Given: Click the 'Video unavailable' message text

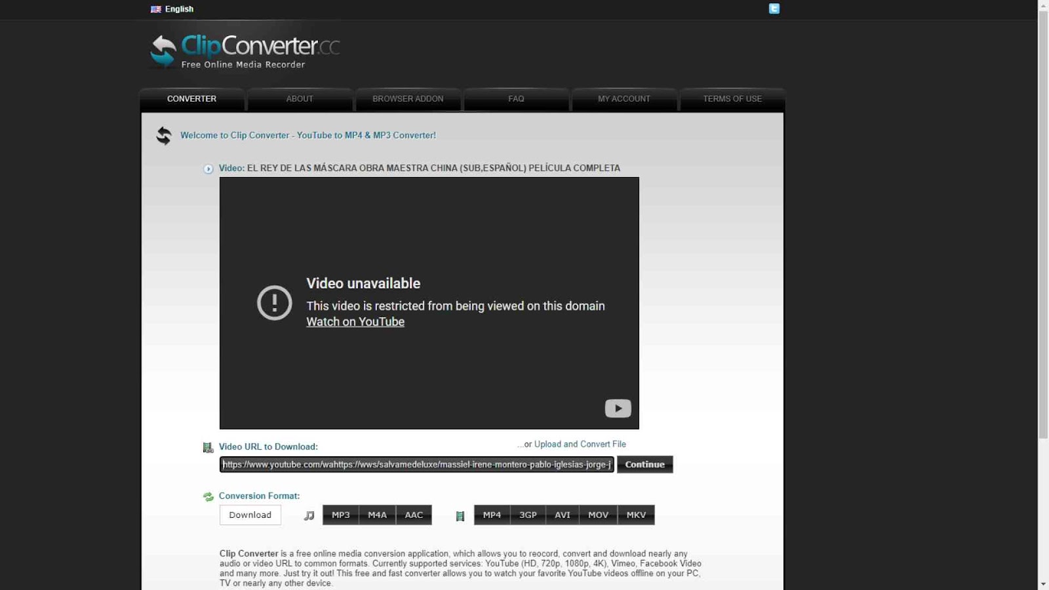Looking at the screenshot, I should pos(363,284).
